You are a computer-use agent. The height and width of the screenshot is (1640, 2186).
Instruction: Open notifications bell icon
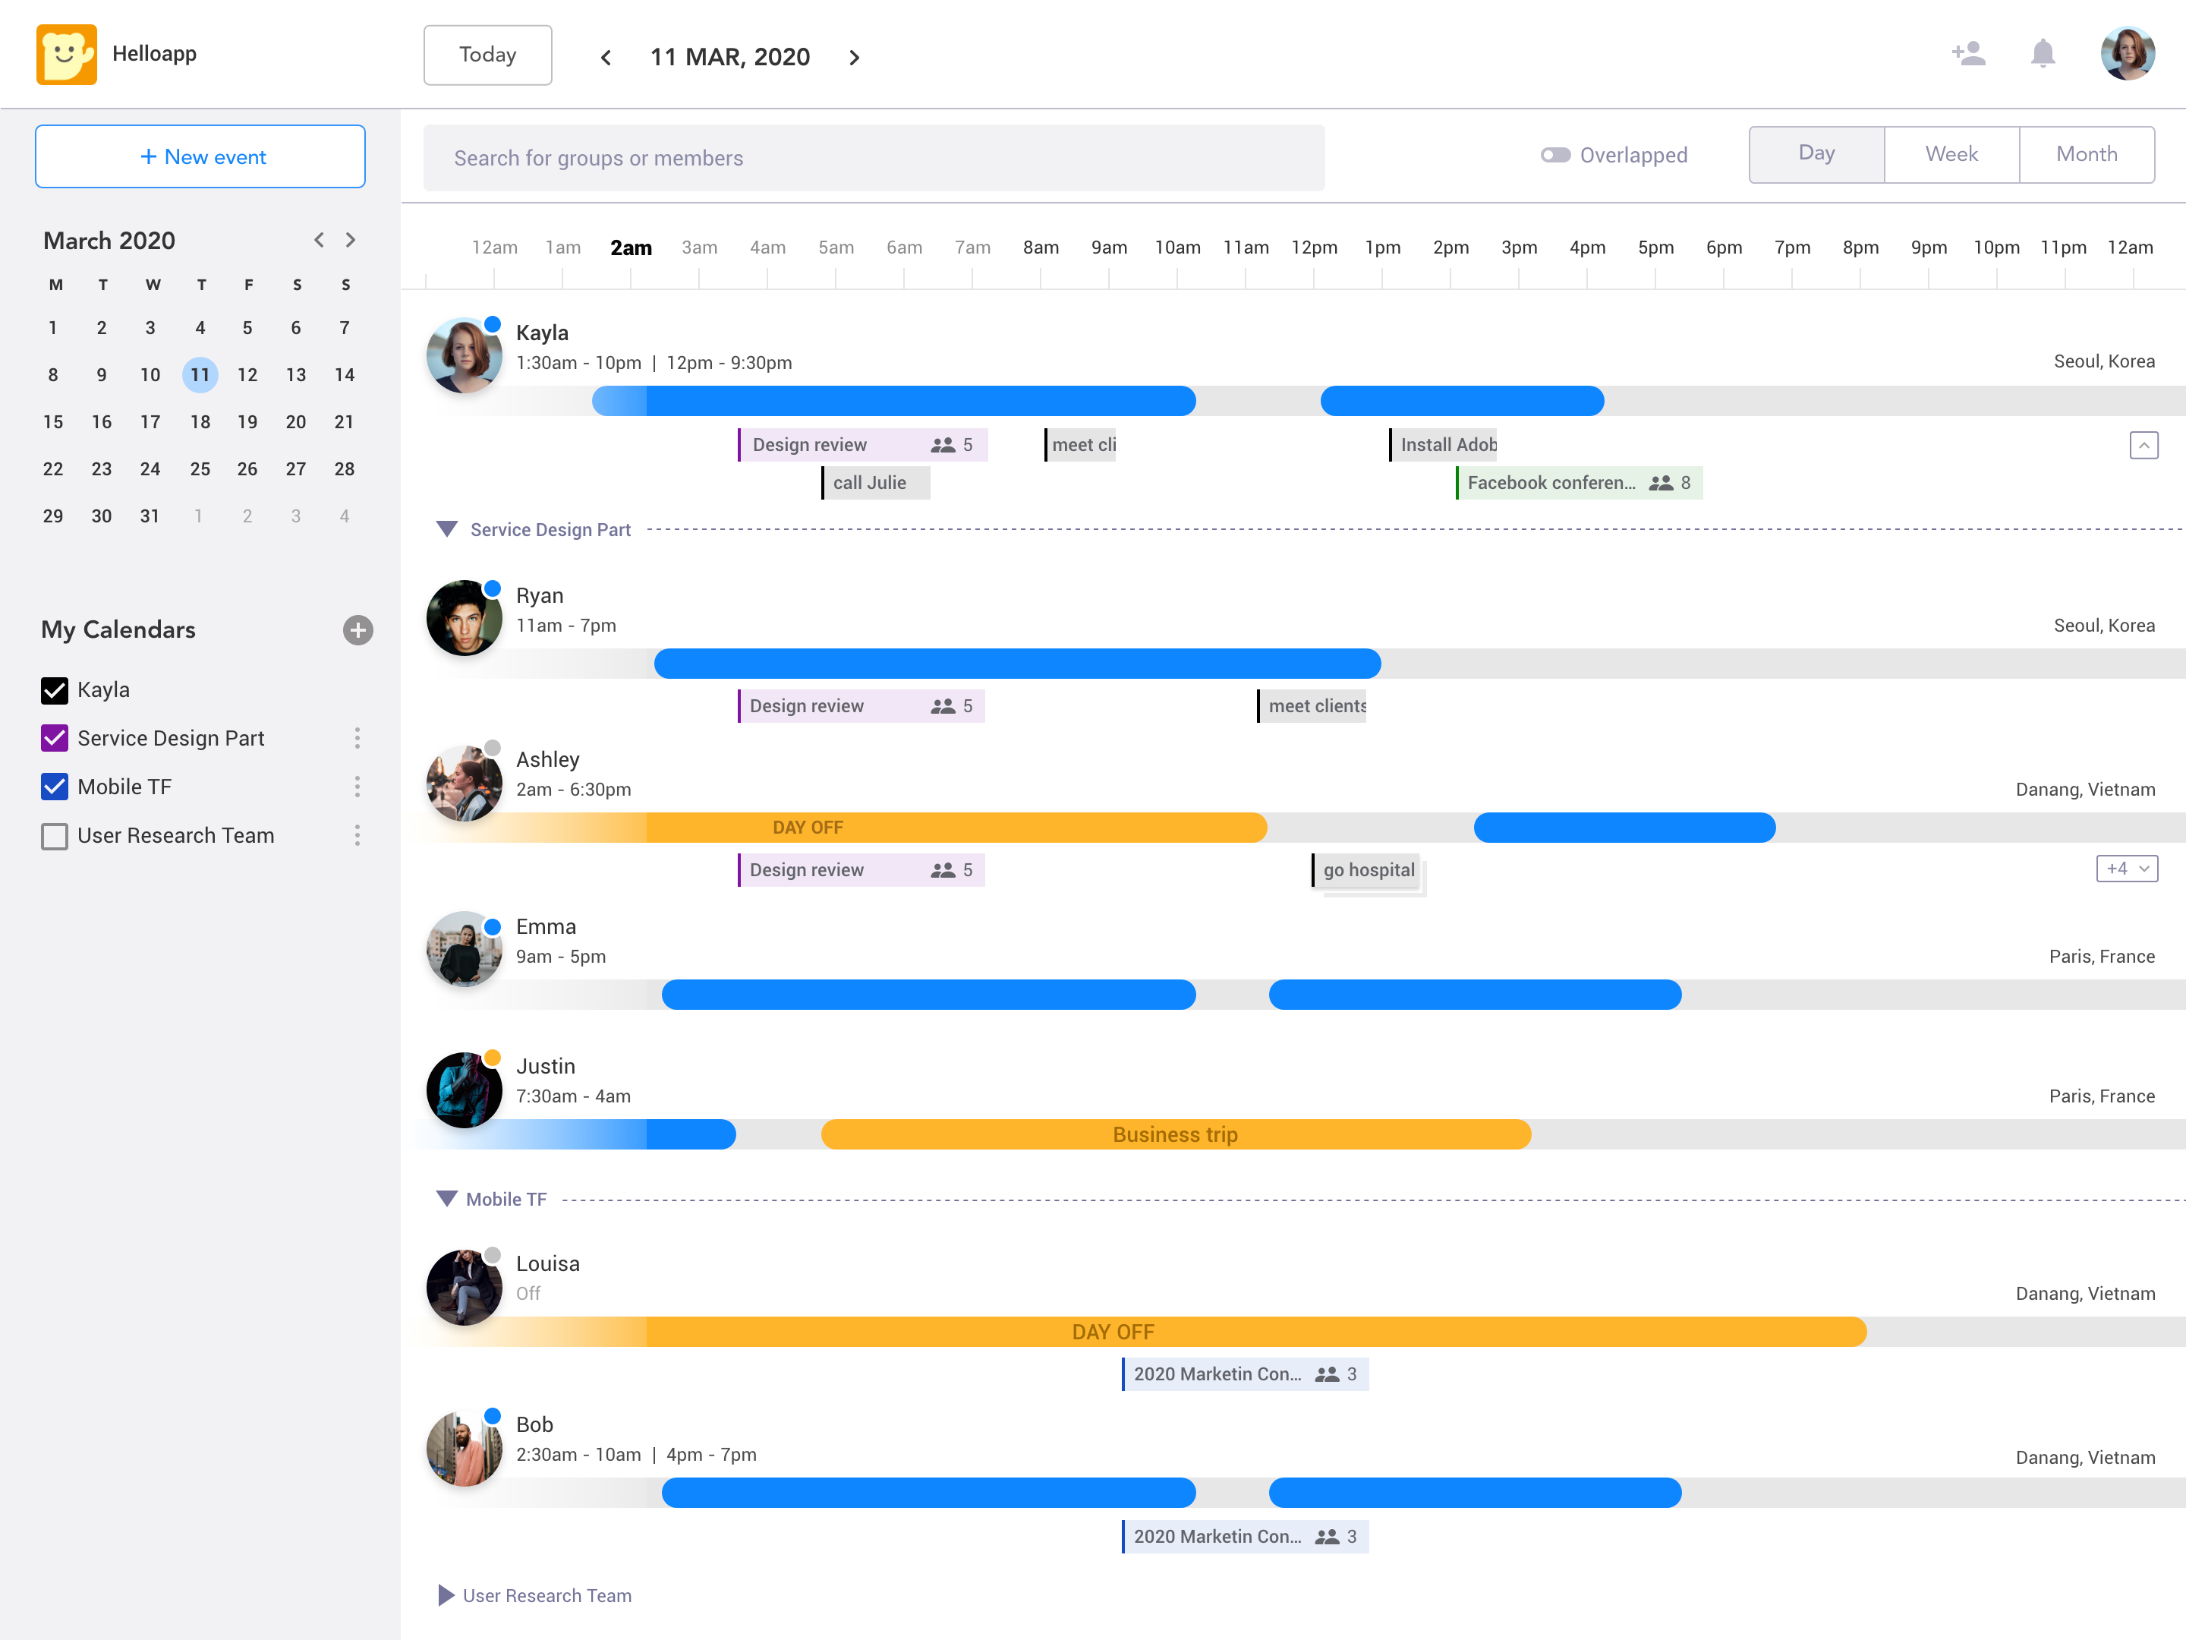point(2042,53)
